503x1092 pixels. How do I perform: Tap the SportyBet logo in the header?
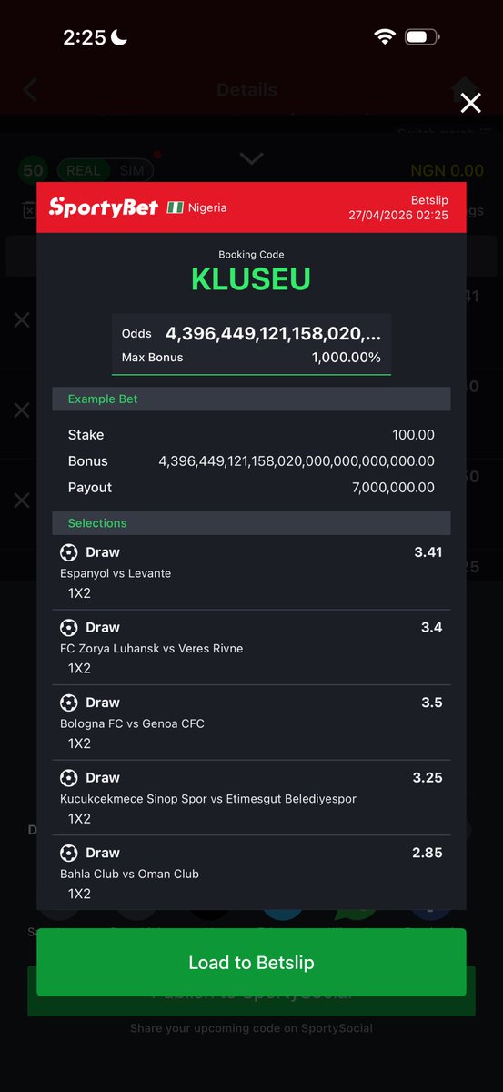[104, 207]
